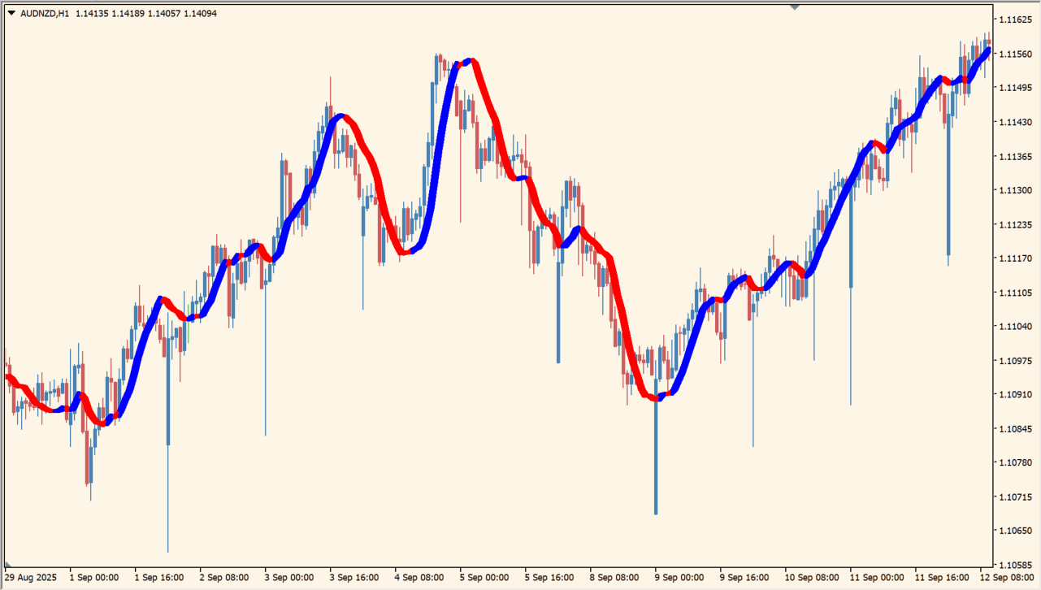
Task: Click the 10 Sep 08:00 time label
Action: pos(809,578)
